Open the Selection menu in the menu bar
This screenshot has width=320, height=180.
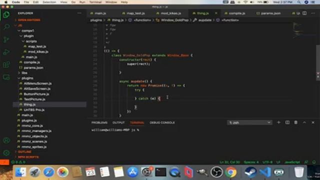[49, 2]
